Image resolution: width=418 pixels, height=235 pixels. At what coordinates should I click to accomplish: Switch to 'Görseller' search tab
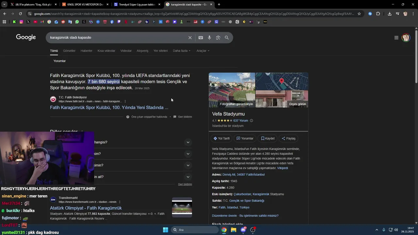click(69, 51)
